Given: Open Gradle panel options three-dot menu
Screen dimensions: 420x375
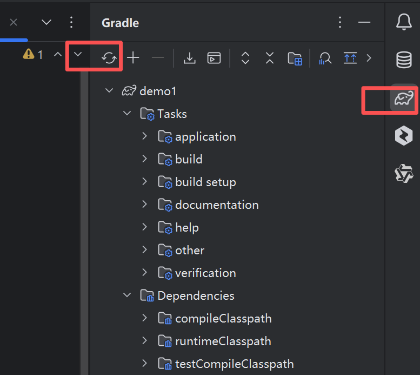Looking at the screenshot, I should point(339,22).
